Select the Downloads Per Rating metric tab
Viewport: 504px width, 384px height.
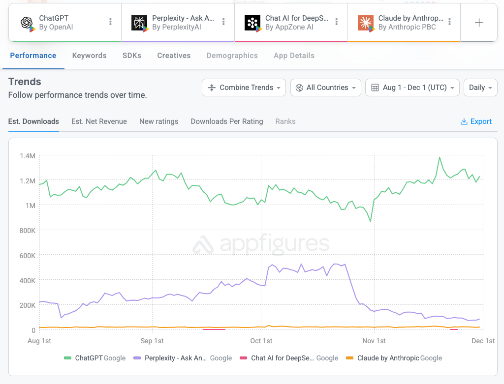227,121
